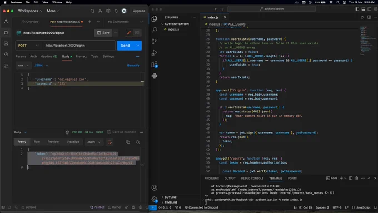This screenshot has width=378, height=213.
Task: Expand the OUTLINE section in Explorer
Action: coord(171,197)
